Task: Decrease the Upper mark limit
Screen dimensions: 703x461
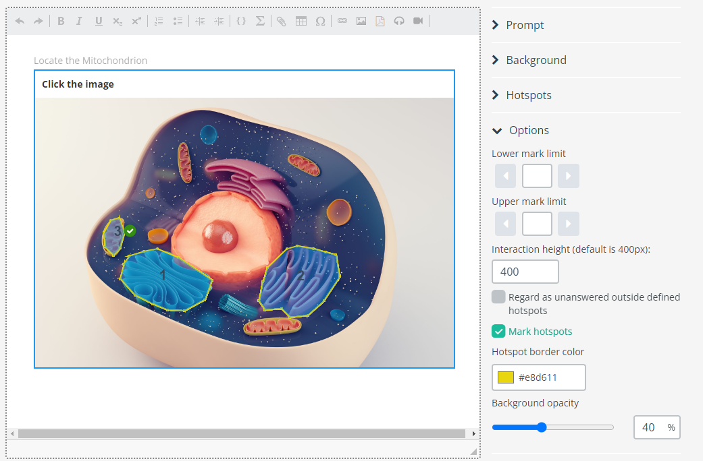Action: 505,224
